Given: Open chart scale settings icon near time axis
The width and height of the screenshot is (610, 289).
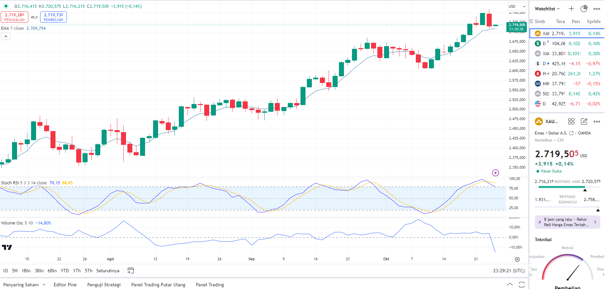Looking at the screenshot, I should coord(517,259).
